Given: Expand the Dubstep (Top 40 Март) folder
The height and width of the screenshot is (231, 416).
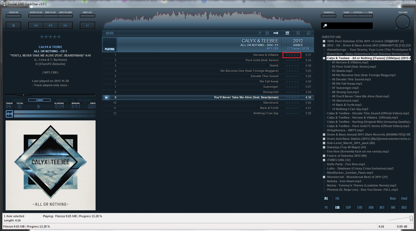Looking at the screenshot, I should coord(324,147).
